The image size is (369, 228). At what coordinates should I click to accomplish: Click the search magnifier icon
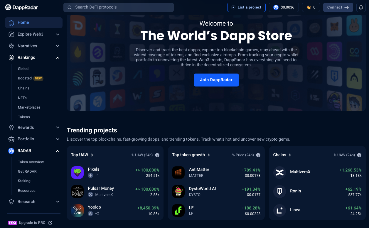point(70,7)
